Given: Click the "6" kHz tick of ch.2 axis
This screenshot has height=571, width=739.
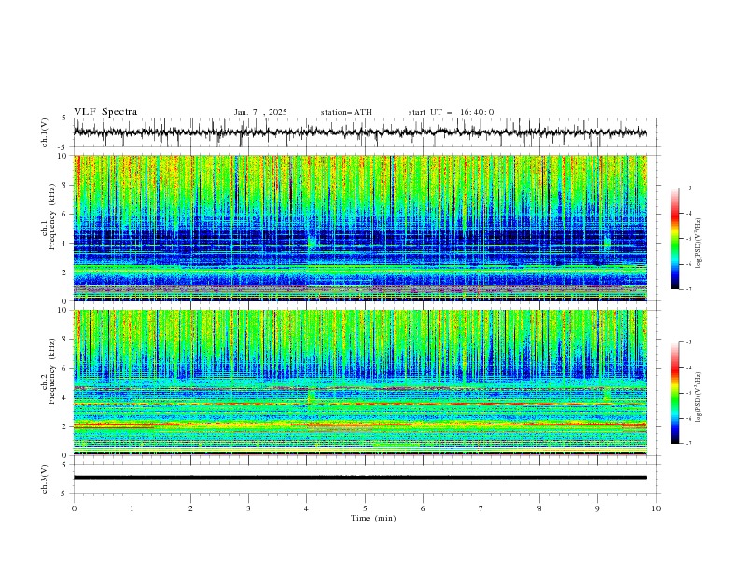Looking at the screenshot, I should click(66, 369).
